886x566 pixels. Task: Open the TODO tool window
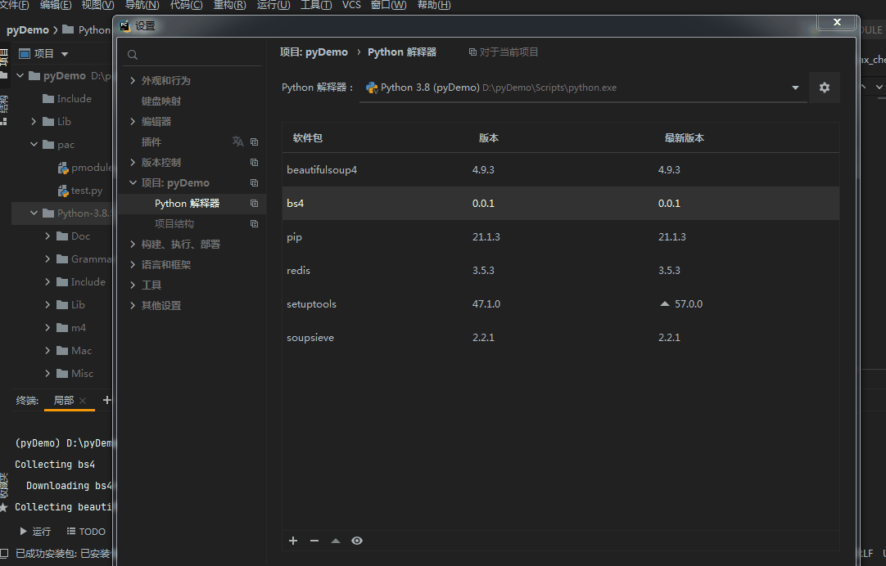tap(85, 531)
